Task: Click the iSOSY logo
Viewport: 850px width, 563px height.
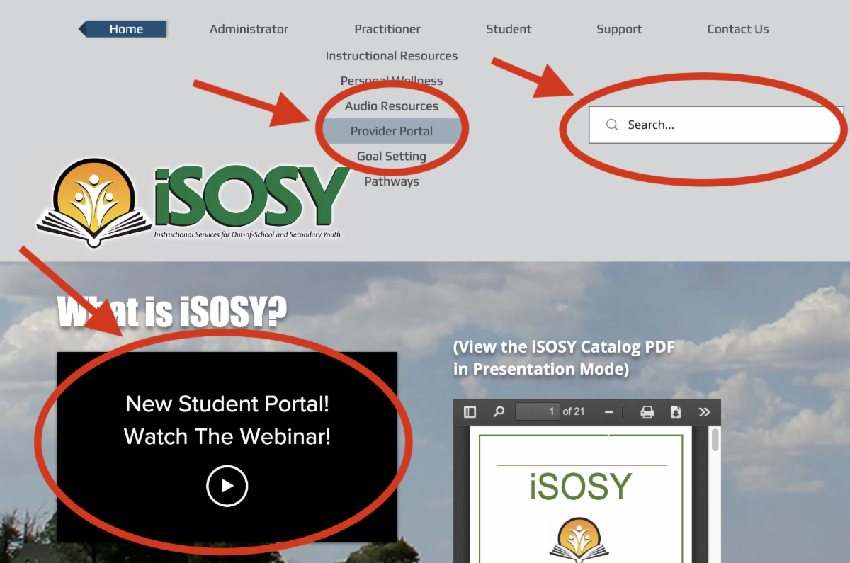Action: 194,203
